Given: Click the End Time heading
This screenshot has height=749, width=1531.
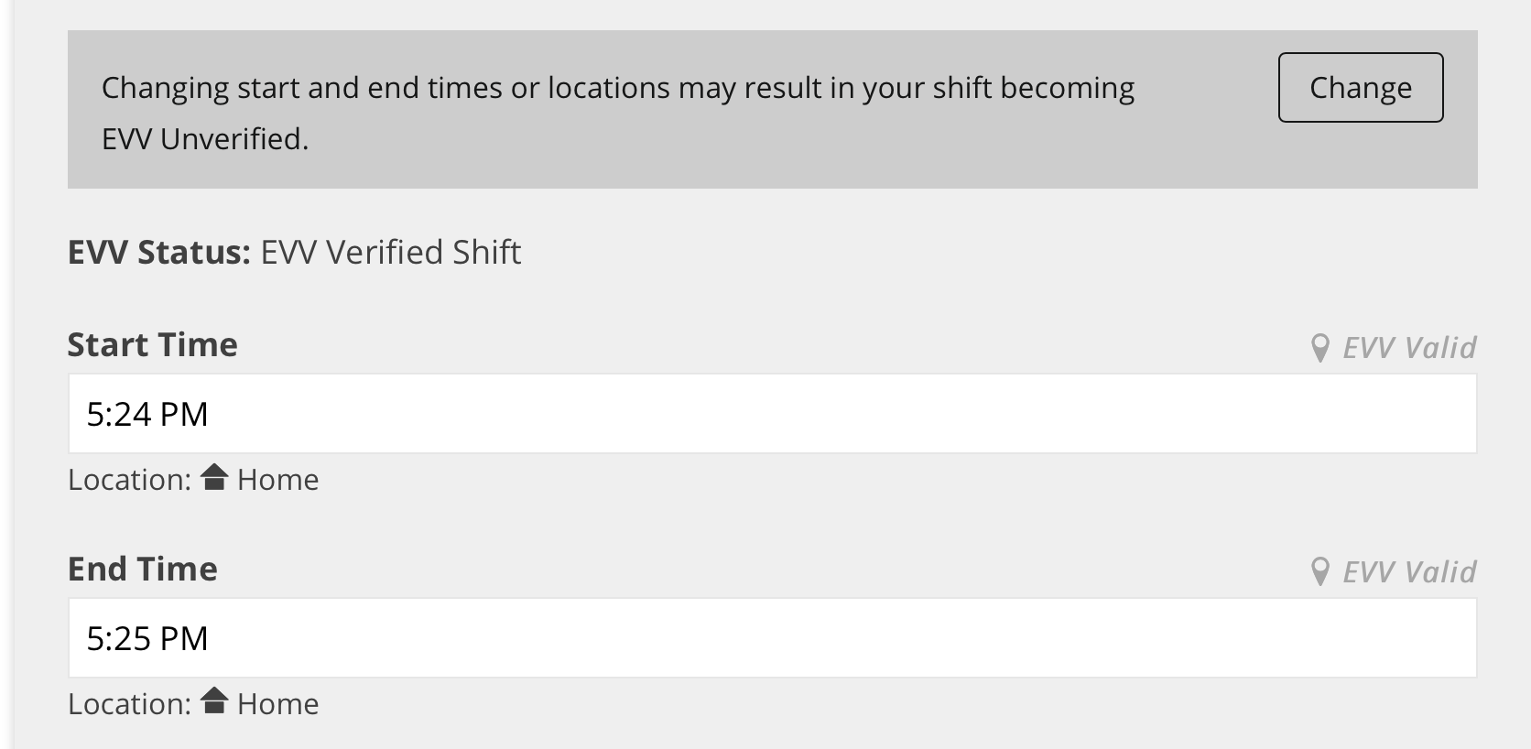Looking at the screenshot, I should 143,570.
